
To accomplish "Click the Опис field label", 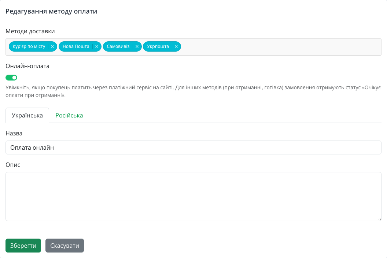I will (13, 165).
